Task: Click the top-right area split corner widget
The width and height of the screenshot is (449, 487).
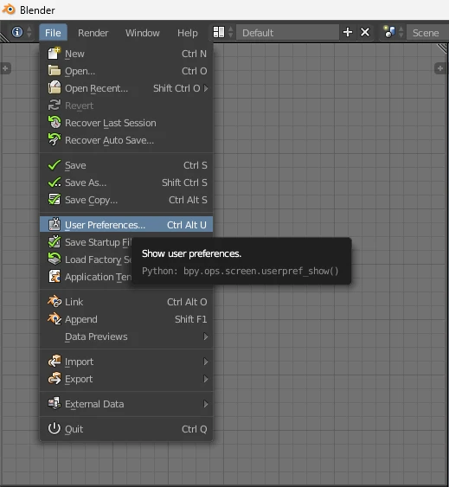Action: (442, 48)
